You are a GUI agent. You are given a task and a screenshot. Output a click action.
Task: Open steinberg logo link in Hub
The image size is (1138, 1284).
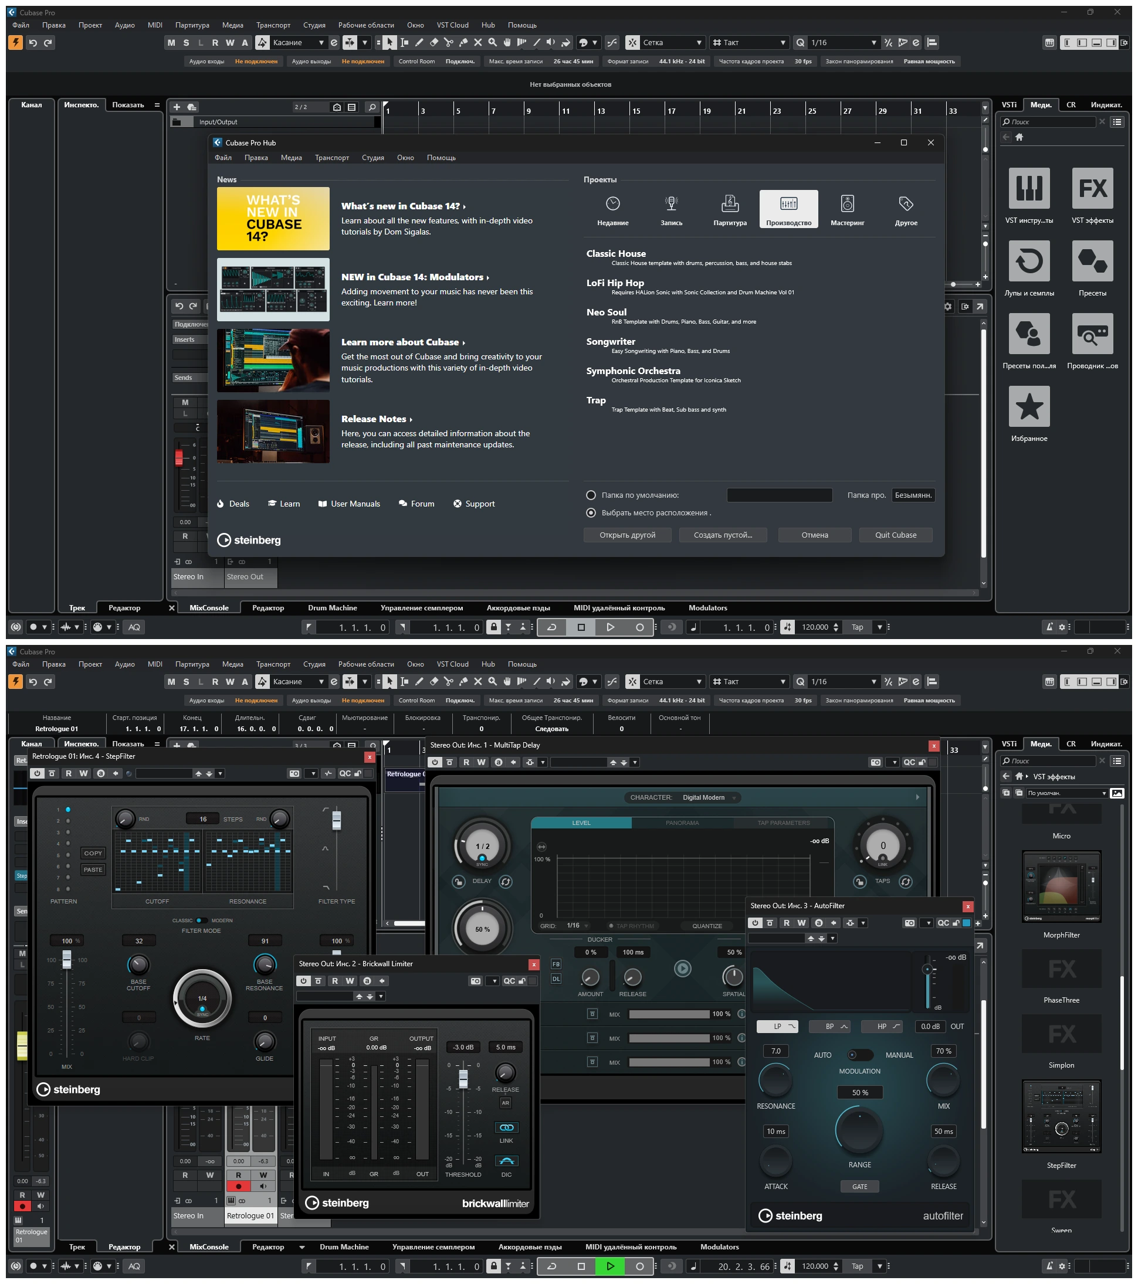click(x=249, y=540)
